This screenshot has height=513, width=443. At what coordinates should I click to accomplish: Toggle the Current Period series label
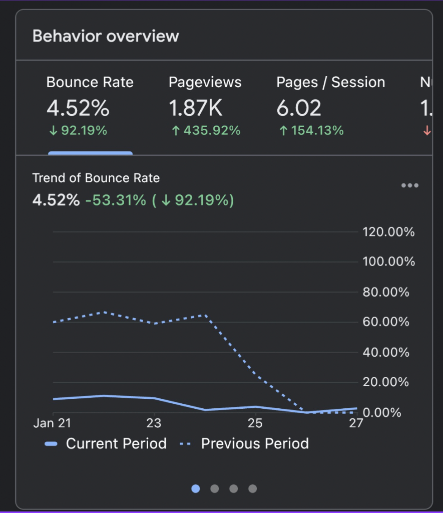pos(116,444)
